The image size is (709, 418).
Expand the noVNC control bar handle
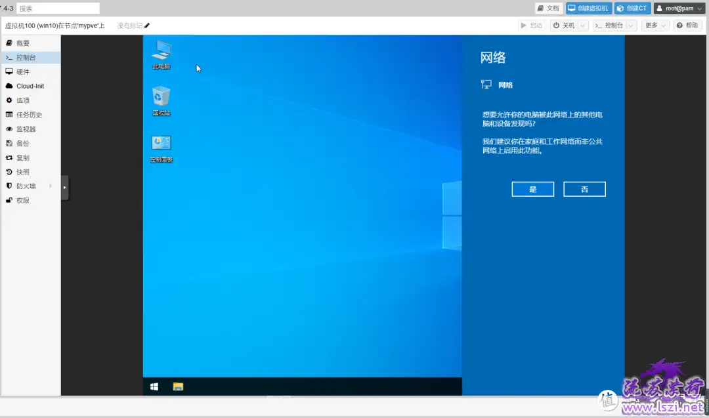click(x=64, y=188)
